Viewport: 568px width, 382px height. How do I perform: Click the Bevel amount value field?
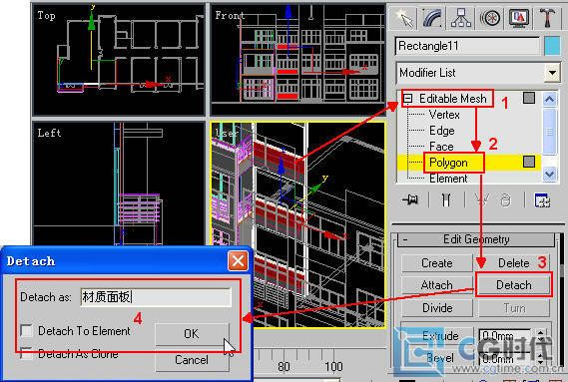pyautogui.click(x=505, y=359)
